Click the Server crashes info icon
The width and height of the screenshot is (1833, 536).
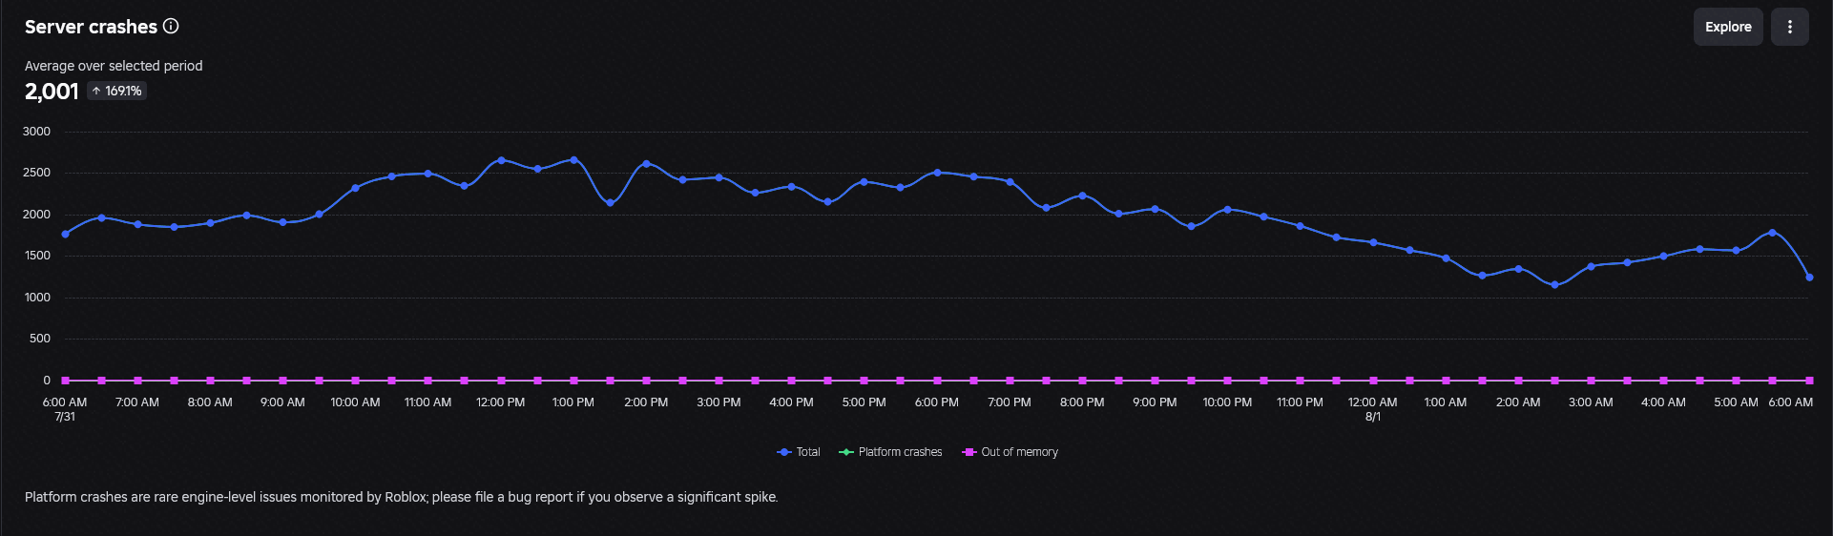[x=171, y=27]
